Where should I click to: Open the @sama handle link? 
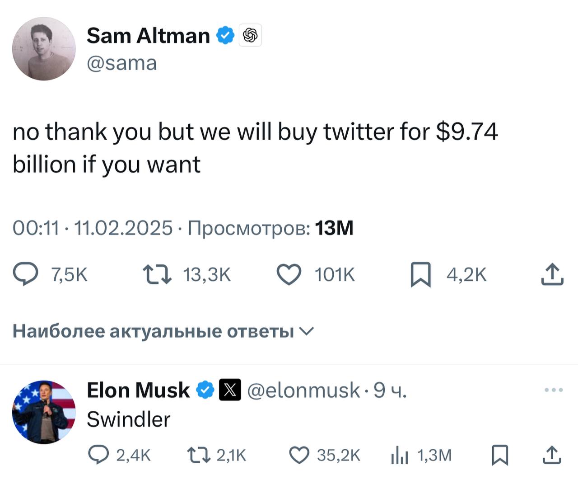121,63
